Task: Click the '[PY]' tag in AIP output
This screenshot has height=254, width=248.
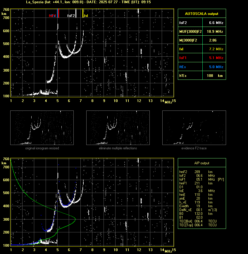Action: click(x=221, y=179)
